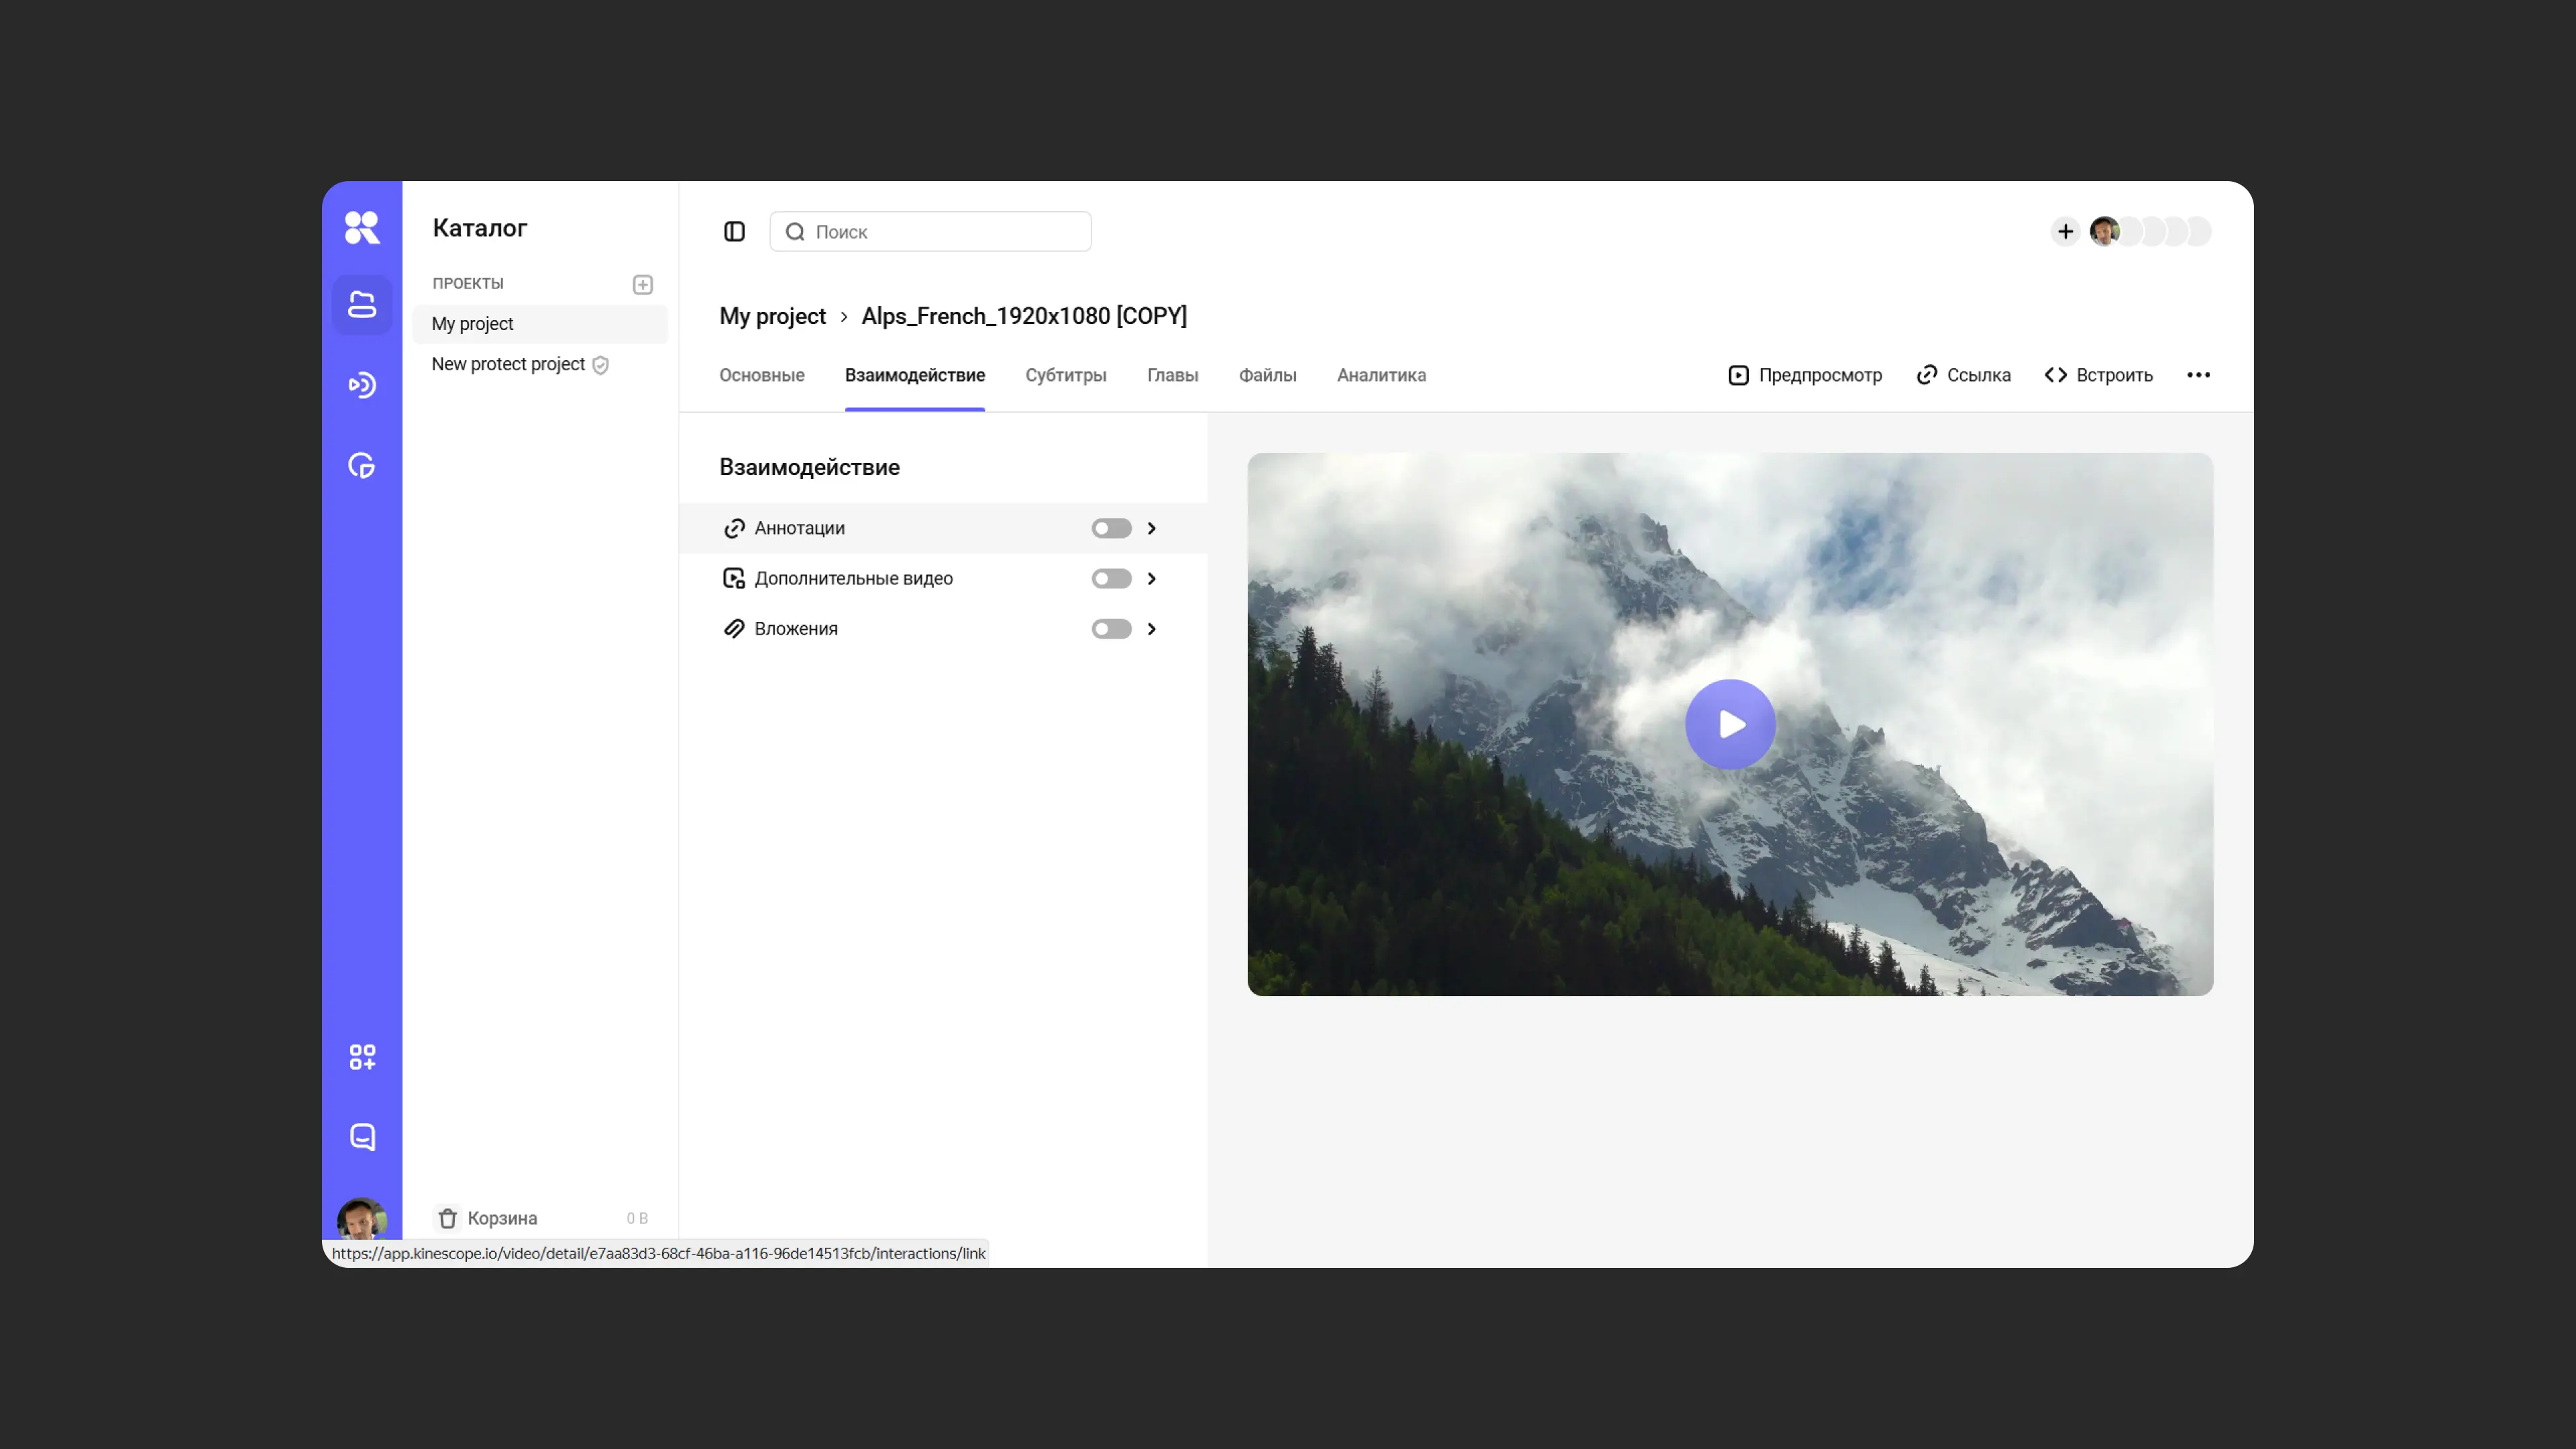
Task: Open the live streaming sidebar icon
Action: 361,385
